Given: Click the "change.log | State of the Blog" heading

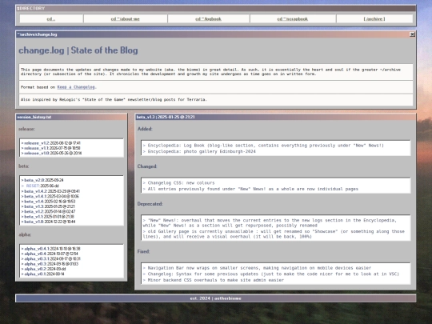Looking at the screenshot, I should point(78,50).
